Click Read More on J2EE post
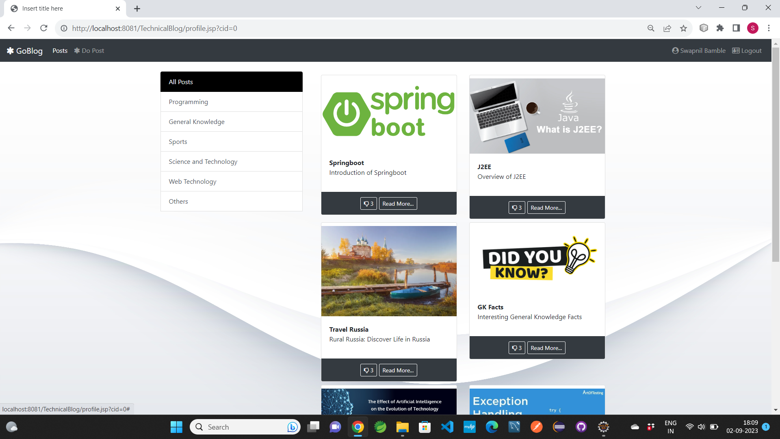The image size is (780, 439). click(x=546, y=208)
